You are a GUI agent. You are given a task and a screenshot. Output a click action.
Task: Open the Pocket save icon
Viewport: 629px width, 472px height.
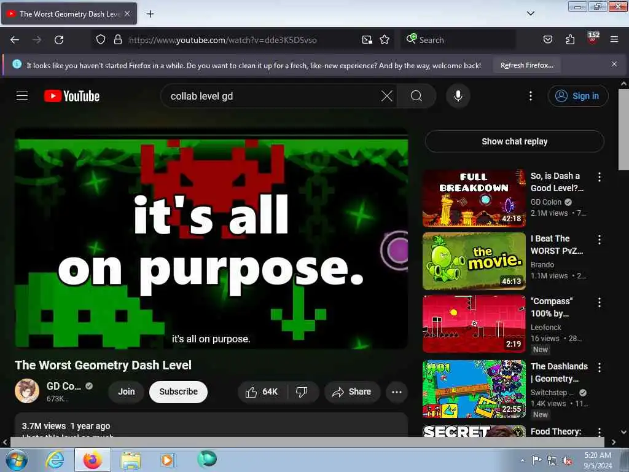click(x=547, y=39)
